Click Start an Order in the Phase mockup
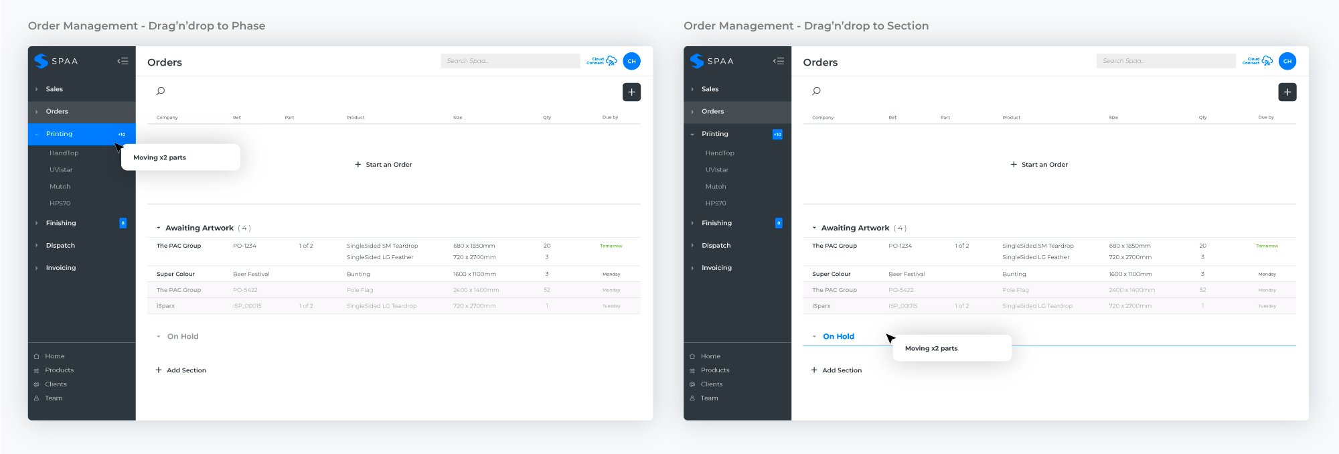 tap(384, 165)
